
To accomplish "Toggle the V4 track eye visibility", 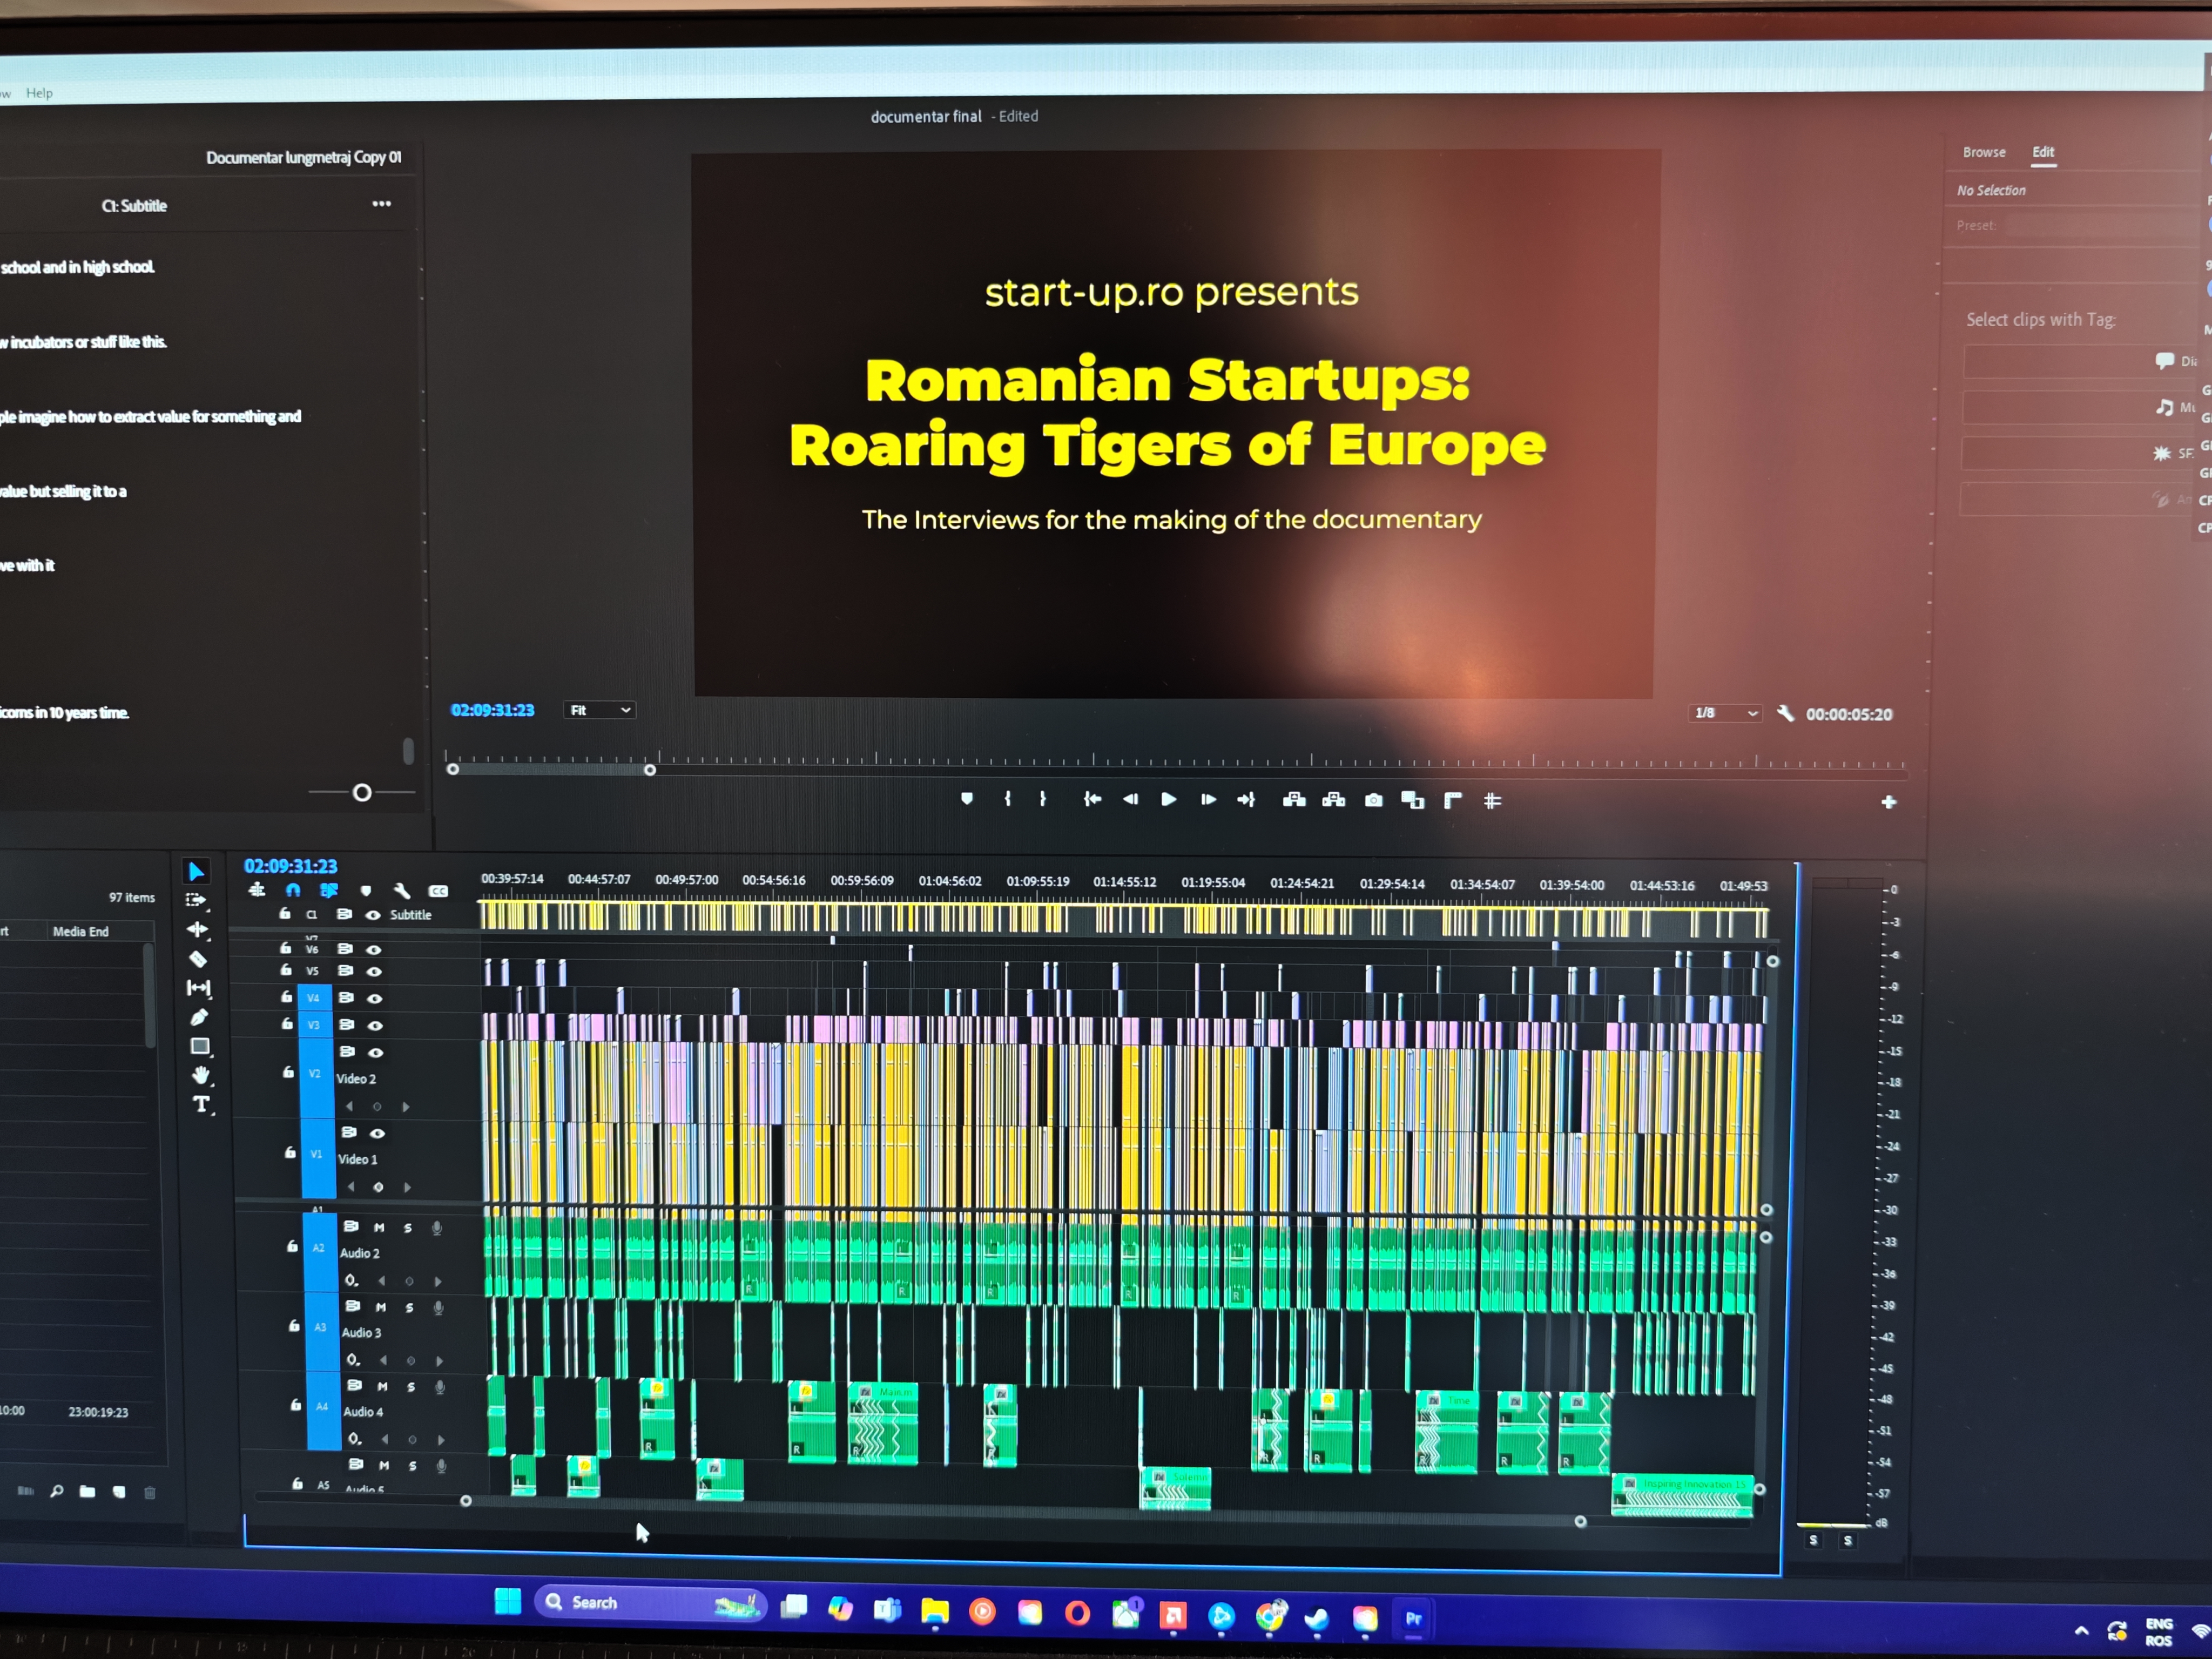I will tap(375, 998).
